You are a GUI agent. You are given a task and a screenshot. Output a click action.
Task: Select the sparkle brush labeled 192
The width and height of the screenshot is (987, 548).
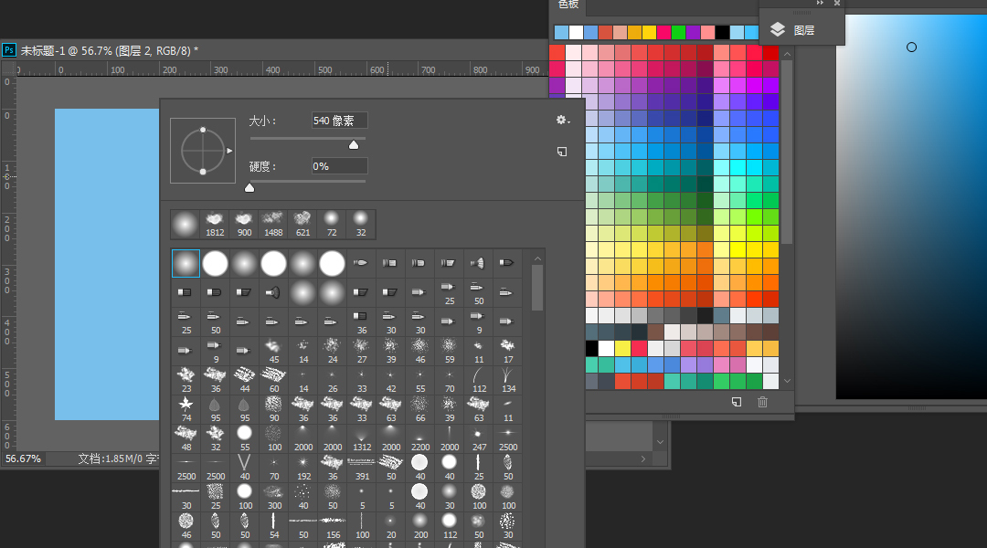pos(303,468)
